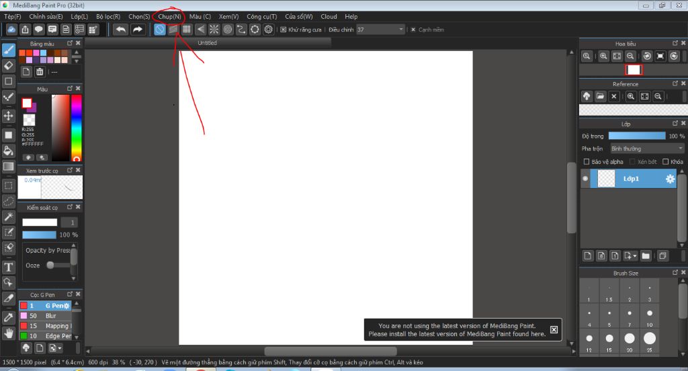Choose brush size 5 preset
The image size is (688, 371).
609,316
